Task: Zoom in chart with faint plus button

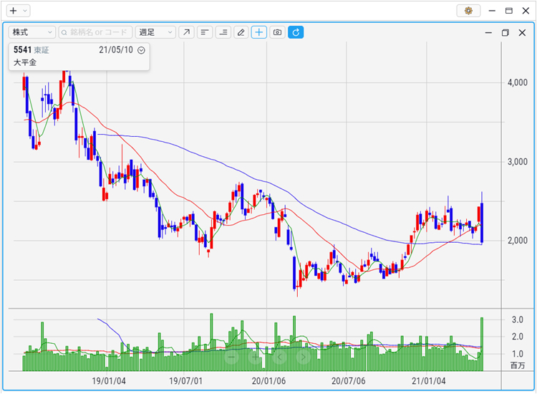Action: tap(256, 357)
